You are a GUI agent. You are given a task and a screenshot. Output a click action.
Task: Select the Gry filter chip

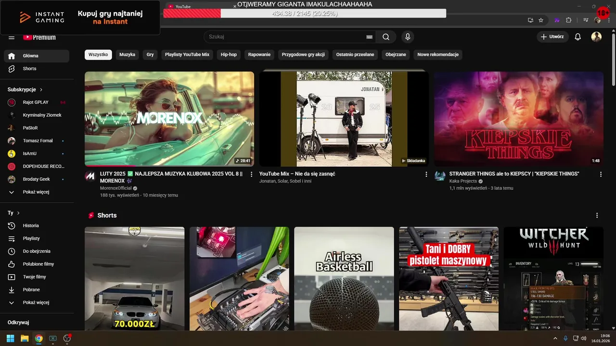(150, 55)
